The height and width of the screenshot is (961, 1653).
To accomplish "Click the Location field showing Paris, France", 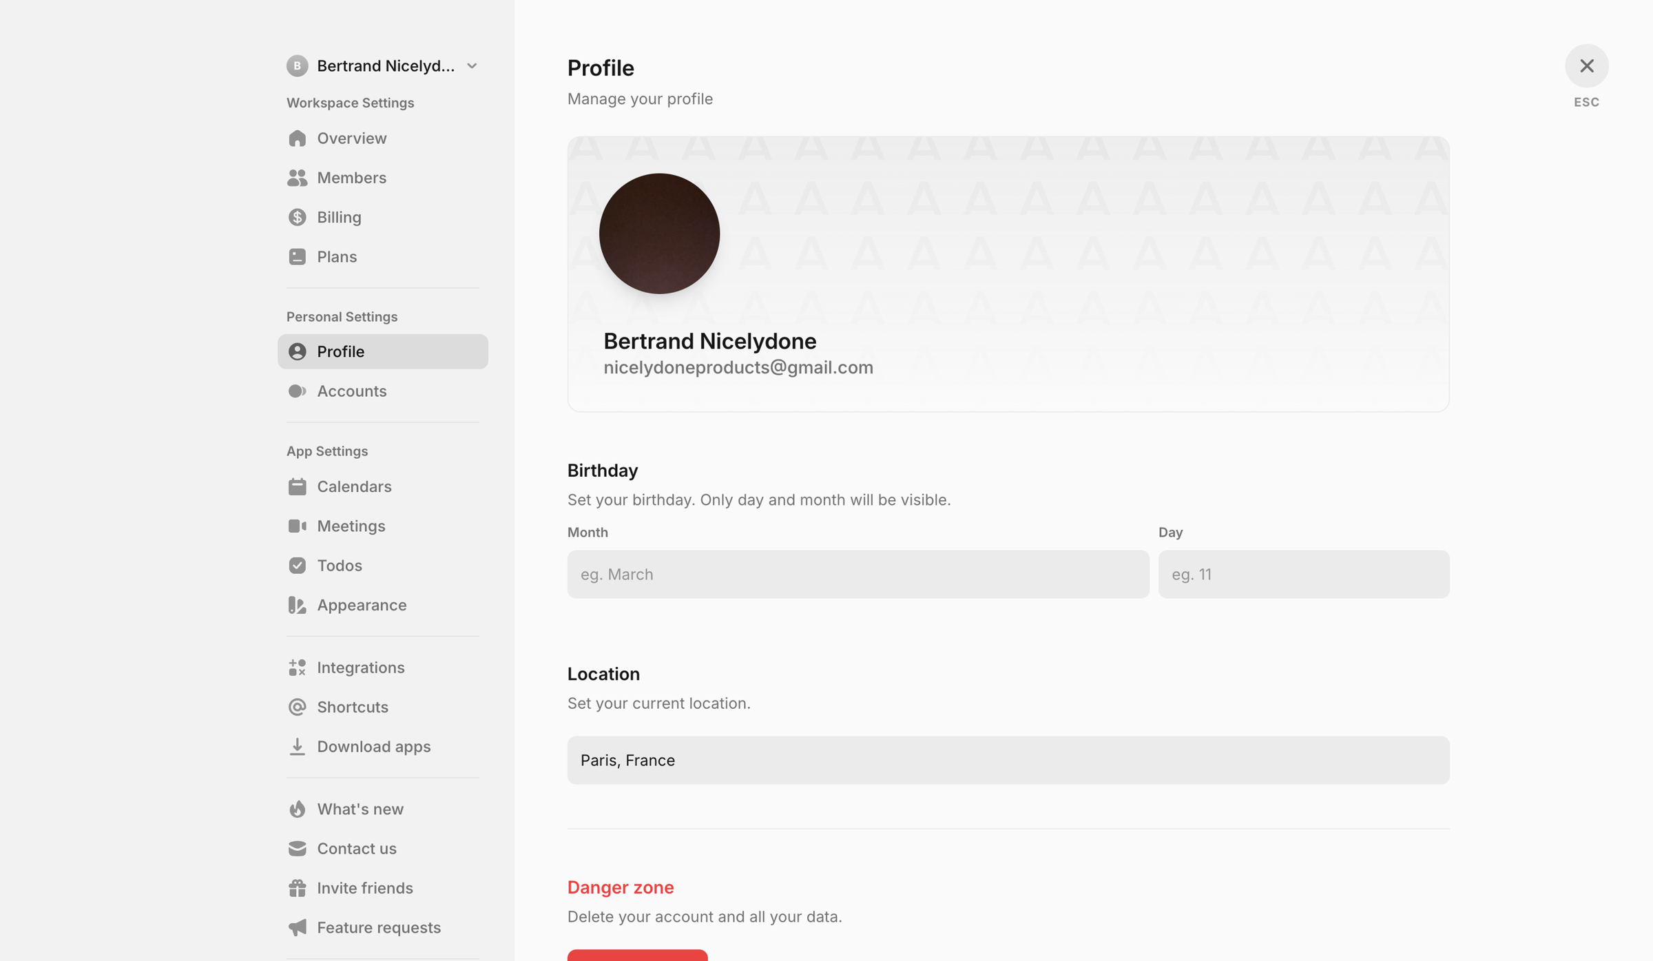I will coord(1008,760).
